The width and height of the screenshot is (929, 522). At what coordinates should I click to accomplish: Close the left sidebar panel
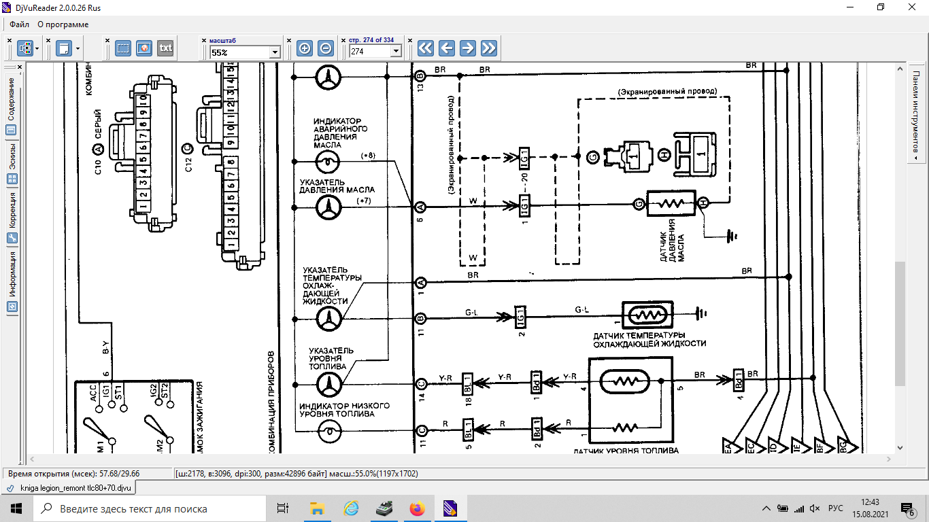(20, 67)
